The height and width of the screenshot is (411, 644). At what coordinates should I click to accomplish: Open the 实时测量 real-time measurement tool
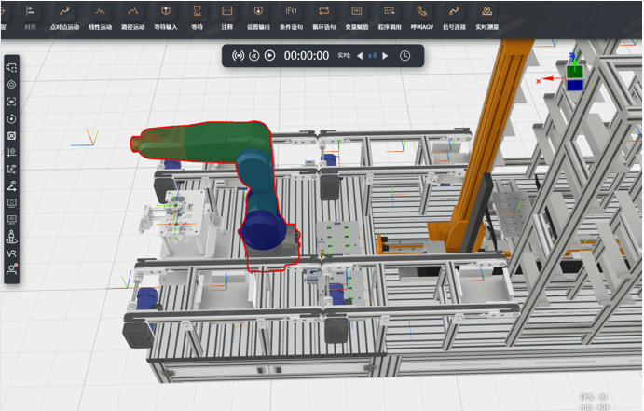point(486,17)
